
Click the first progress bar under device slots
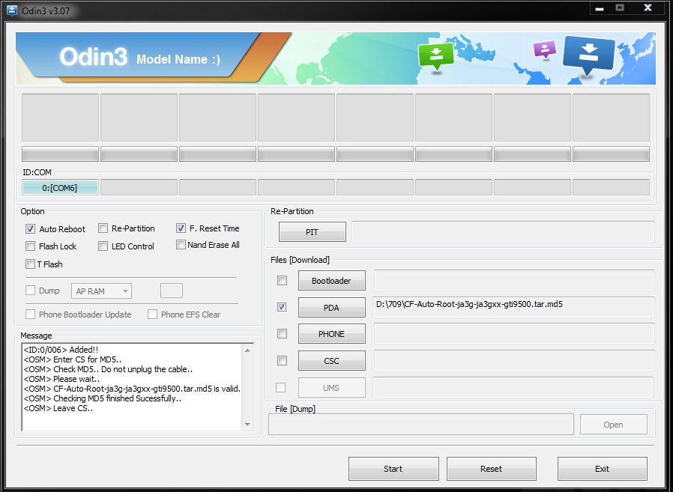tap(60, 154)
